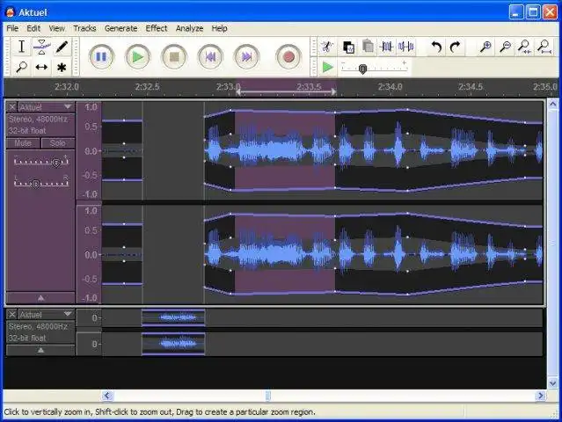Open the Effect menu
562x422 pixels.
pyautogui.click(x=157, y=28)
